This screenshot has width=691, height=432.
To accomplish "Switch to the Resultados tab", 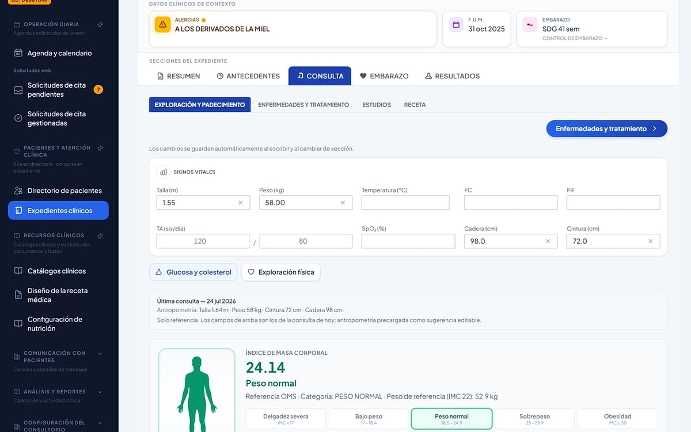I will (x=452, y=76).
